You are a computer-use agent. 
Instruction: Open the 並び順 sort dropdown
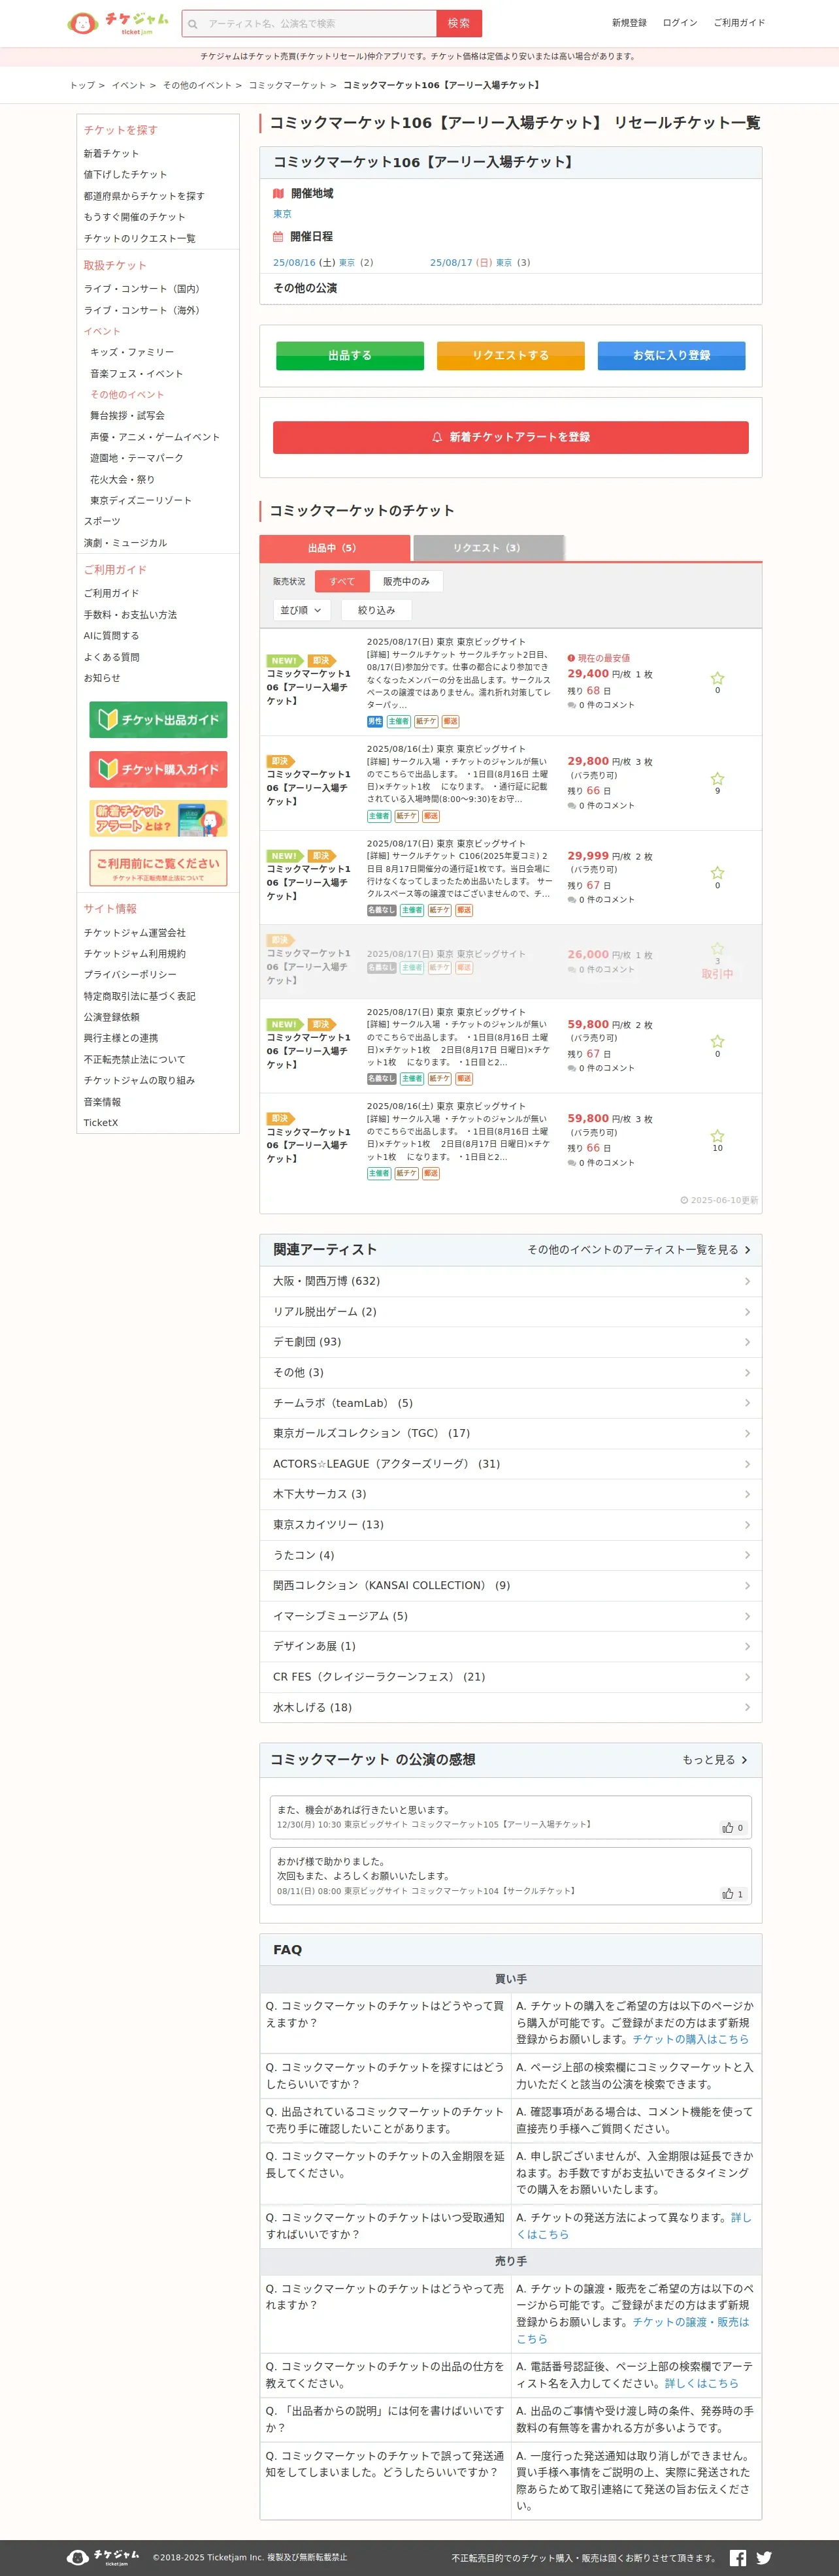301,610
